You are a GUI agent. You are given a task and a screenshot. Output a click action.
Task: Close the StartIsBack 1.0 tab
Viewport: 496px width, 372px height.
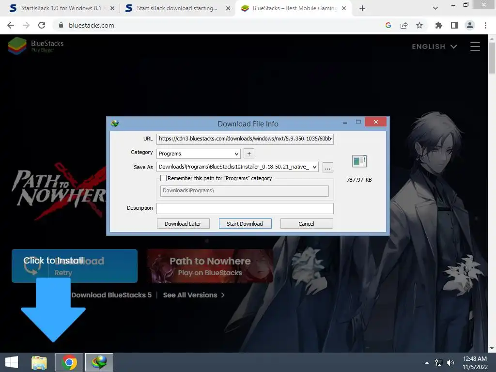pyautogui.click(x=112, y=8)
